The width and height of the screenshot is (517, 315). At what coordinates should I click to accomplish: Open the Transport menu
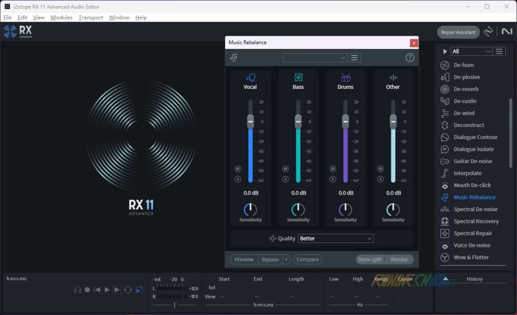91,18
